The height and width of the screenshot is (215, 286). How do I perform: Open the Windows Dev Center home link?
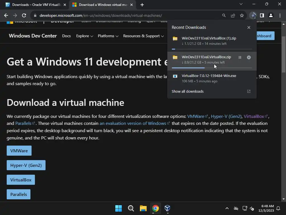pyautogui.click(x=33, y=36)
